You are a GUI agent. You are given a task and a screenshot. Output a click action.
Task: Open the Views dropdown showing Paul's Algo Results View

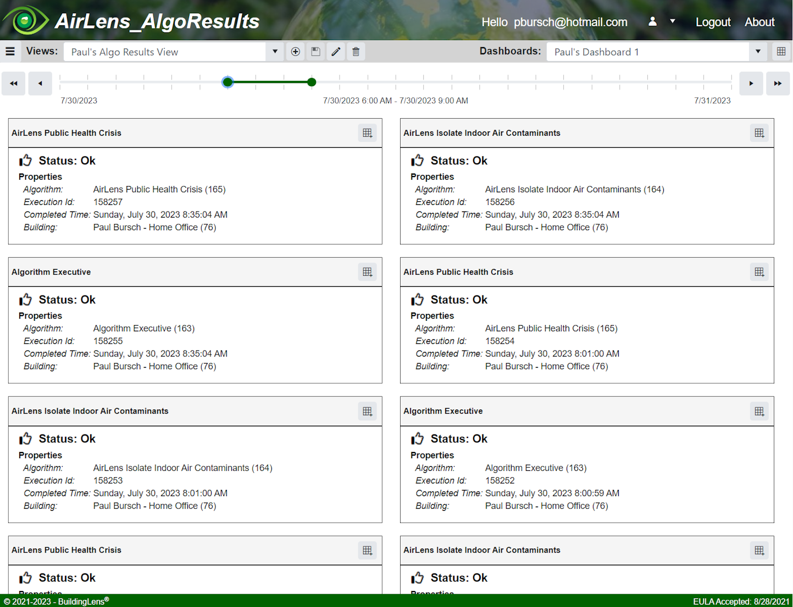[x=173, y=52]
